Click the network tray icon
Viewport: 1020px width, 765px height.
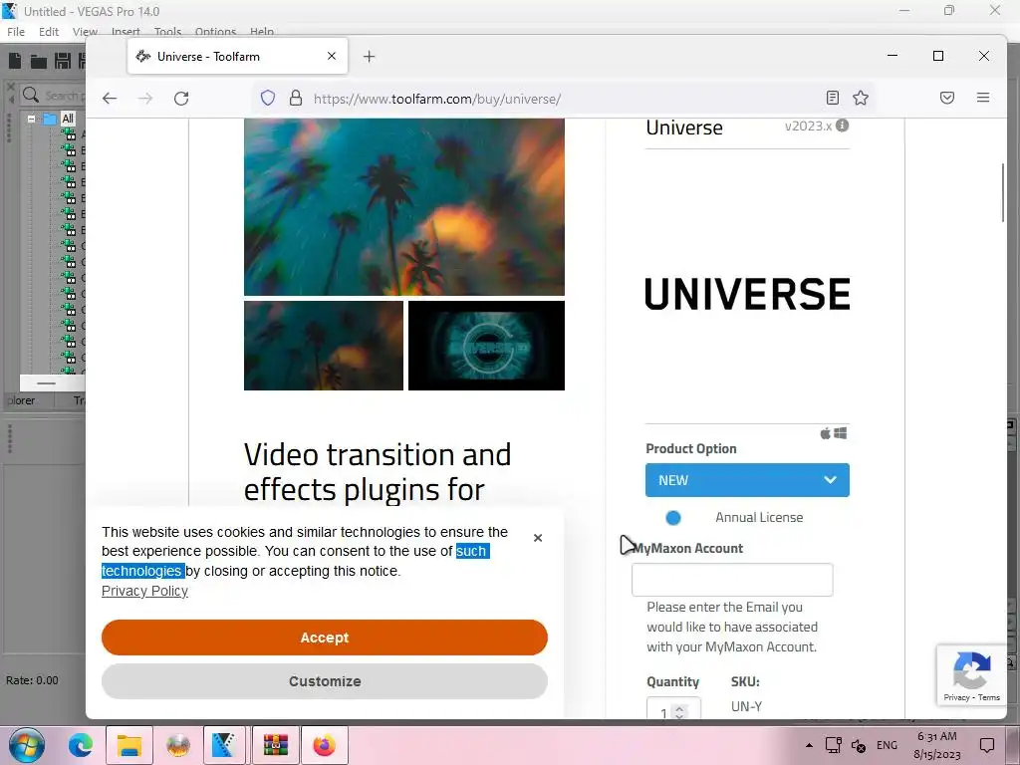[x=834, y=745]
